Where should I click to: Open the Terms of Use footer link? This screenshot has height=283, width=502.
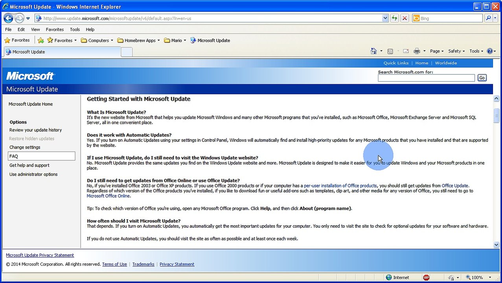114,264
